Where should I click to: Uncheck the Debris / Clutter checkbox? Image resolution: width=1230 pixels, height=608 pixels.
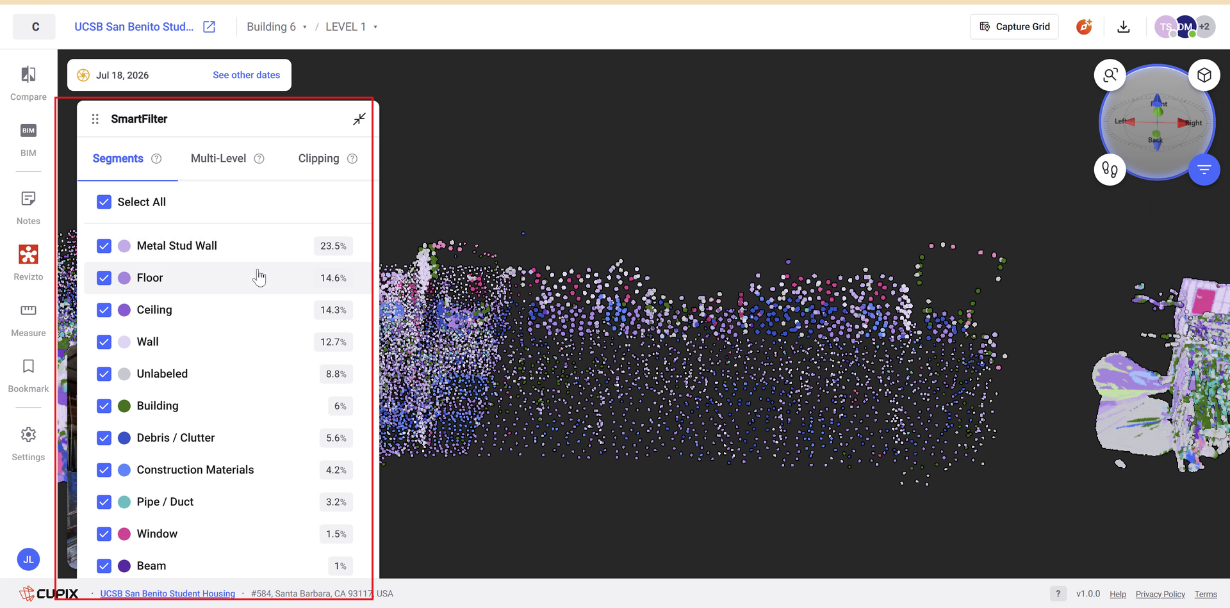tap(104, 438)
